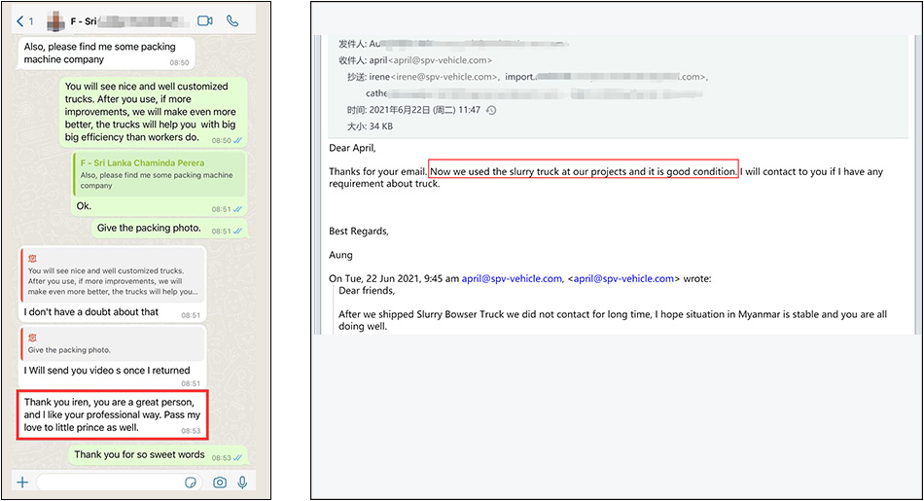Select message 'I don't have a doubt about that'

pyautogui.click(x=113, y=284)
